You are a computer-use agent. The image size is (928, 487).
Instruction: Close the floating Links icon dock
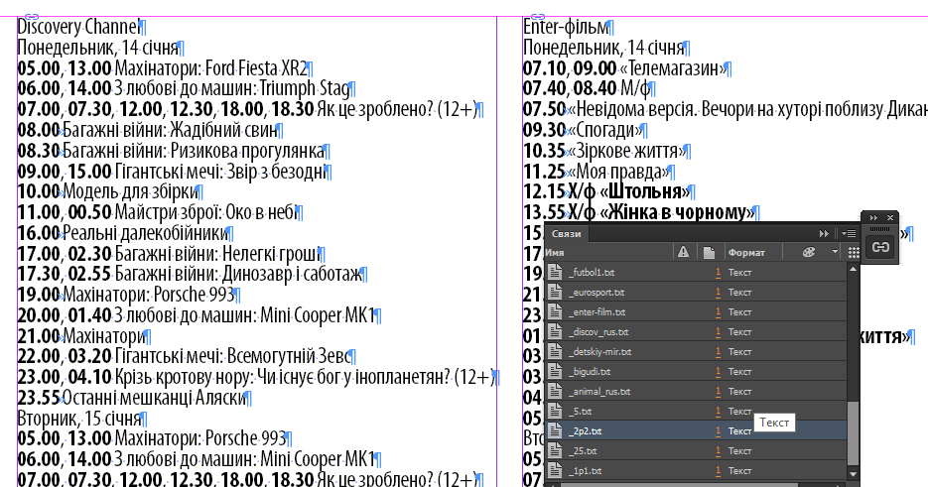889,218
